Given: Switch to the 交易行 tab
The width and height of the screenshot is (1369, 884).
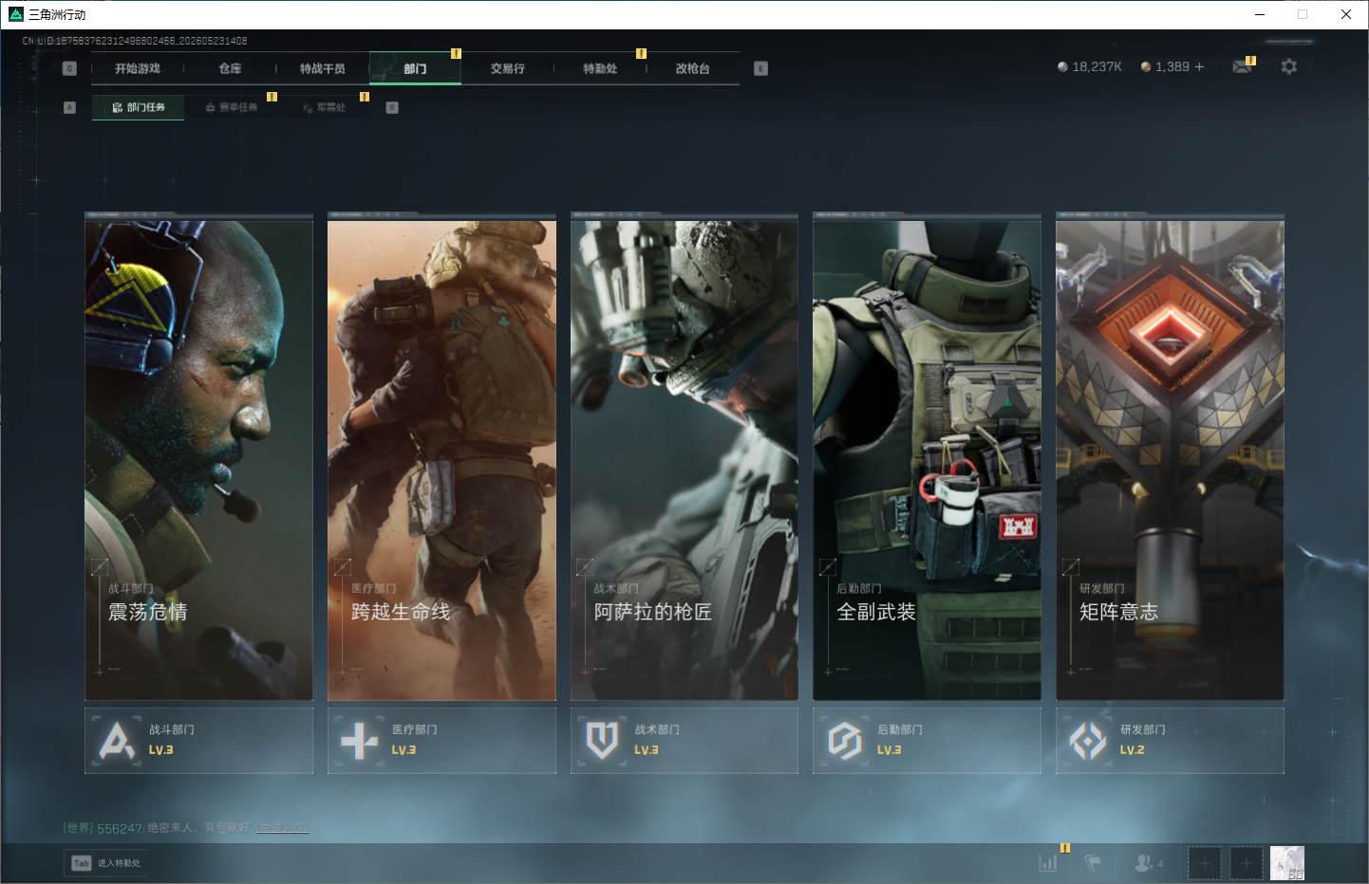Looking at the screenshot, I should (508, 68).
